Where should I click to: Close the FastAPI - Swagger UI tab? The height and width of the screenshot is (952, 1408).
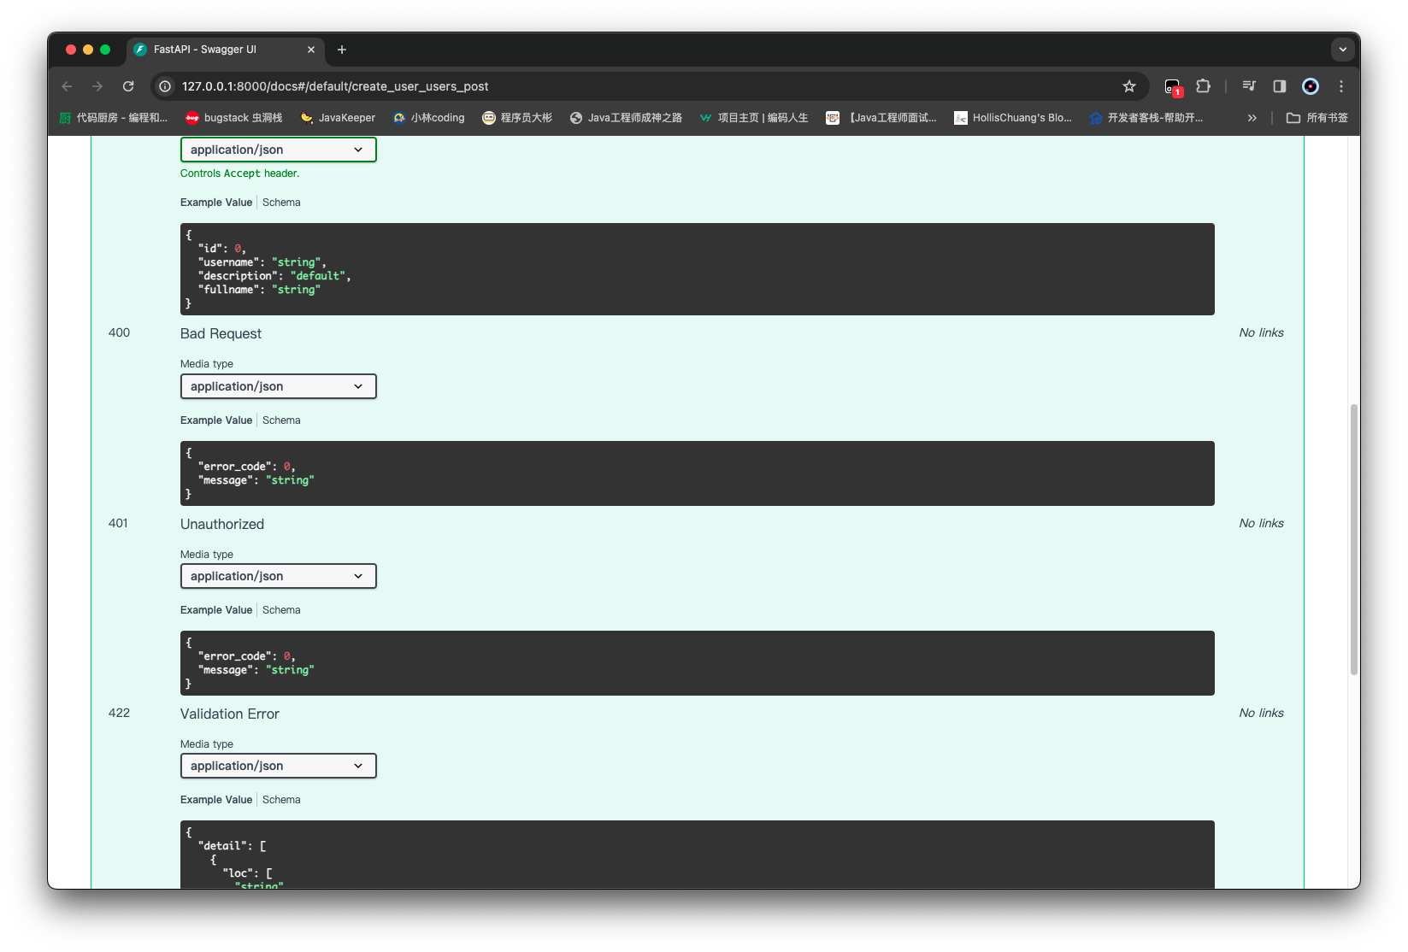click(x=311, y=50)
